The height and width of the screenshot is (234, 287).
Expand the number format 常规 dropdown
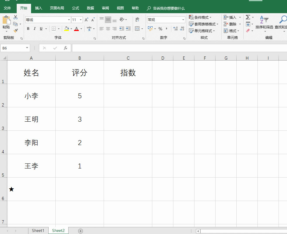pyautogui.click(x=183, y=20)
